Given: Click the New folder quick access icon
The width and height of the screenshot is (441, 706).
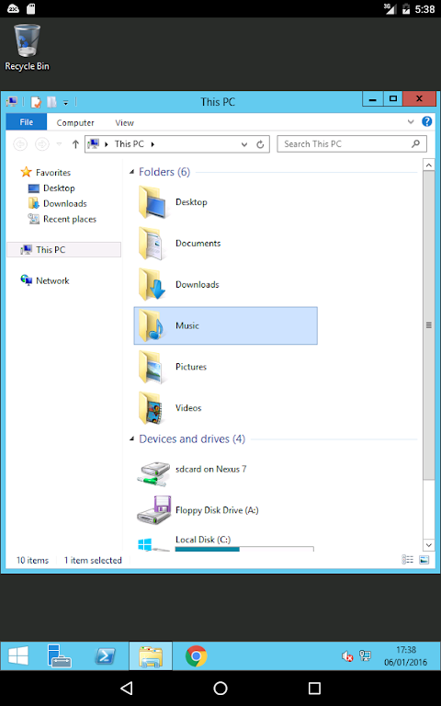Looking at the screenshot, I should click(51, 102).
